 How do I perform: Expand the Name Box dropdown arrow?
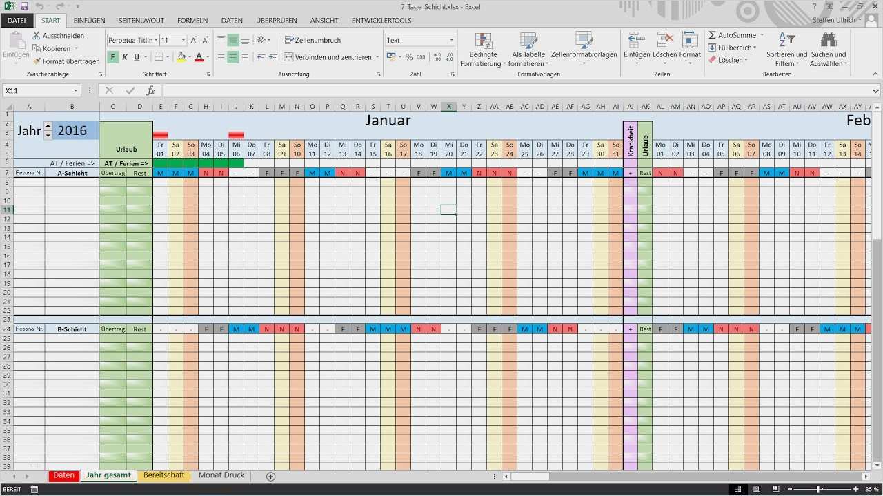point(76,90)
